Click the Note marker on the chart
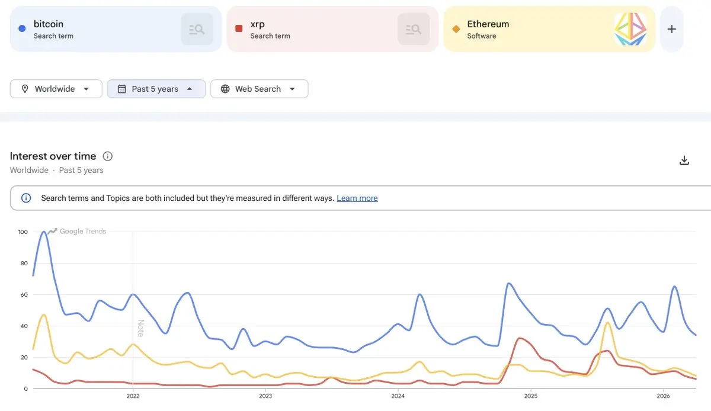The width and height of the screenshot is (711, 411). point(140,327)
